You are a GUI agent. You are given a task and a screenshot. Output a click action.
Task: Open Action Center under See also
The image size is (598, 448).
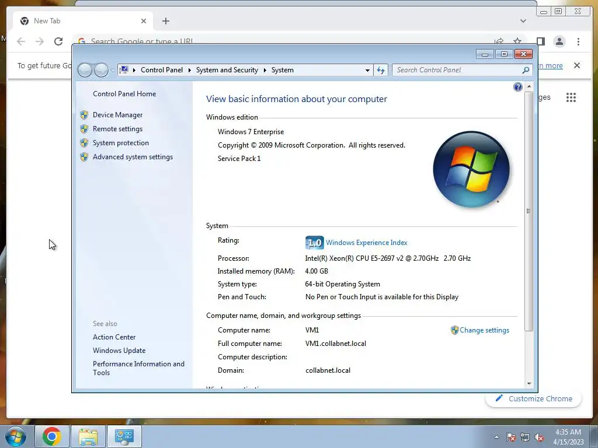coord(114,337)
